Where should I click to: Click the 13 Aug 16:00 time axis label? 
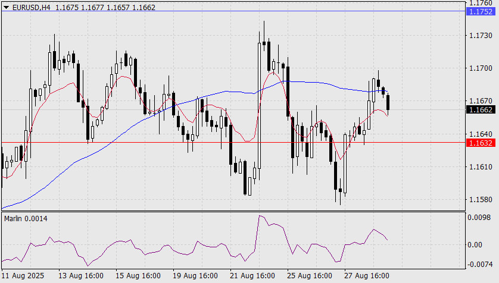point(81,275)
